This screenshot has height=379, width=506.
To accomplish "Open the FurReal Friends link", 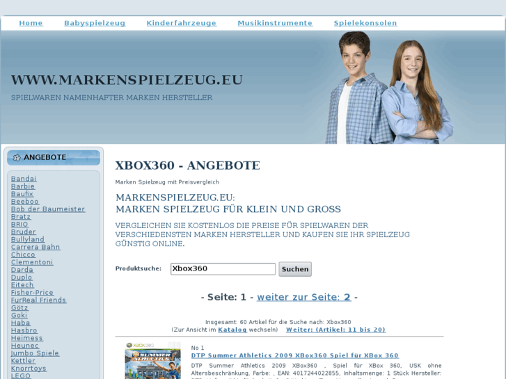I will click(38, 300).
